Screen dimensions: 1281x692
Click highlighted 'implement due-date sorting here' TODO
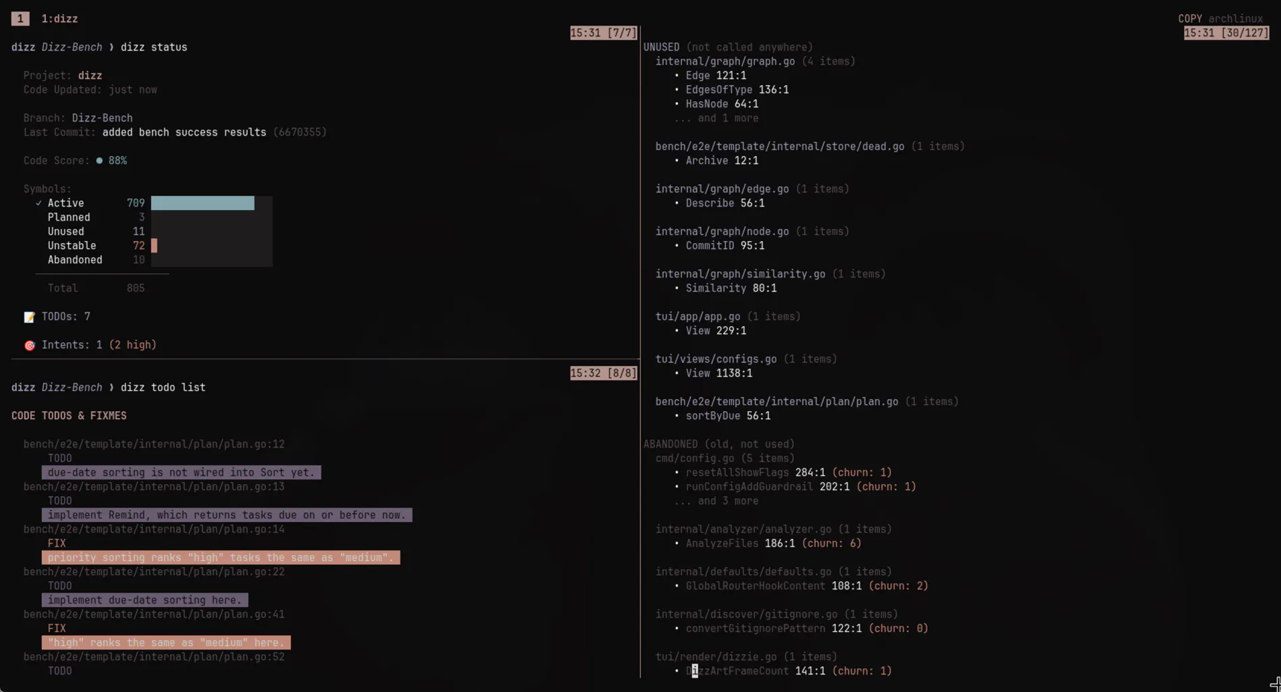point(145,600)
